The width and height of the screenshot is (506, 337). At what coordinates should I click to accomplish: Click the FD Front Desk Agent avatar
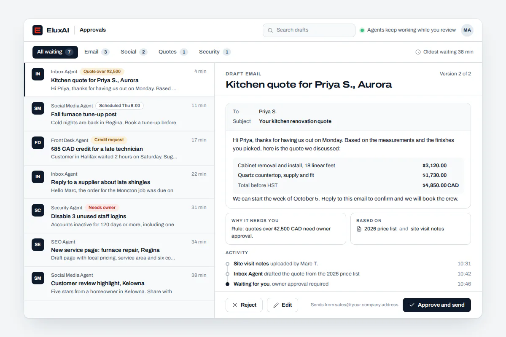pyautogui.click(x=38, y=142)
